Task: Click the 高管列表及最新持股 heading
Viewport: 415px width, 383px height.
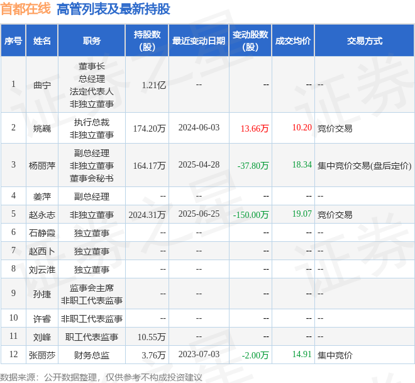Action: click(113, 8)
